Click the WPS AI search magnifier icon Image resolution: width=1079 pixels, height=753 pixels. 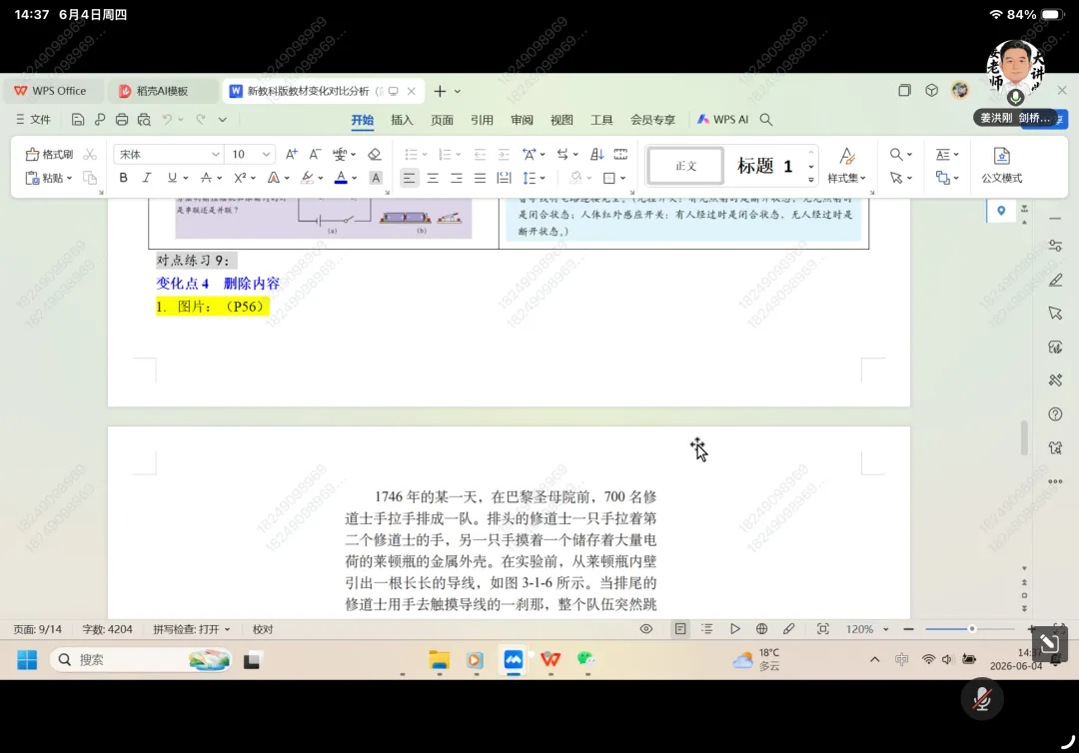point(766,120)
